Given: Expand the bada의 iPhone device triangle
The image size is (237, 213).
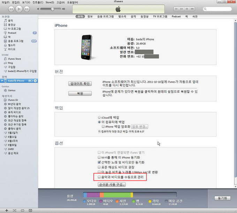Looking at the screenshot, I should click(x=2, y=81).
